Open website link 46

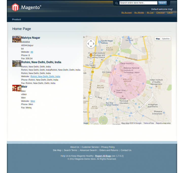32,52
